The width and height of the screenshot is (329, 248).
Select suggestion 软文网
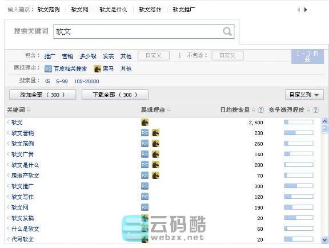[80, 10]
